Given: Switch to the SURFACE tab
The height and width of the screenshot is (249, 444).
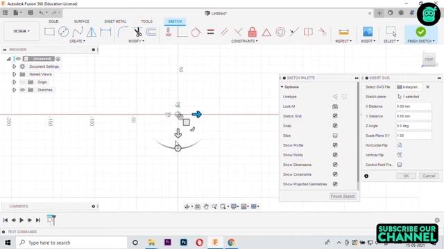Looking at the screenshot, I should pyautogui.click(x=82, y=21).
